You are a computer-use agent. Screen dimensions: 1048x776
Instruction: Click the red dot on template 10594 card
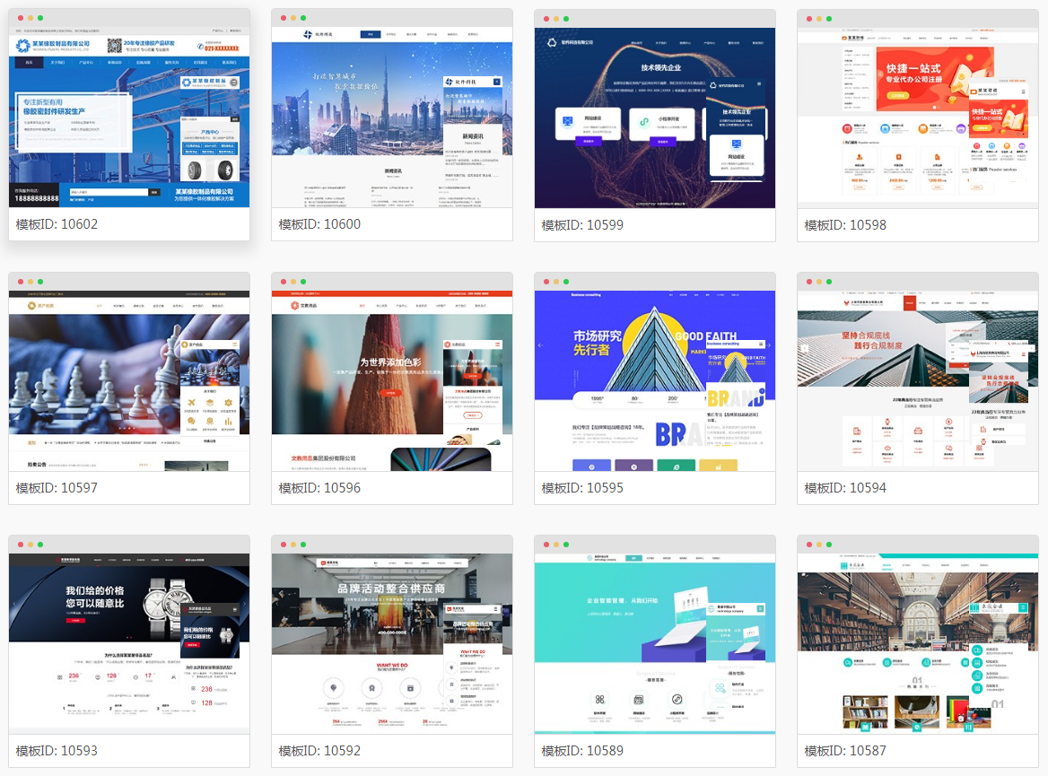coord(808,282)
